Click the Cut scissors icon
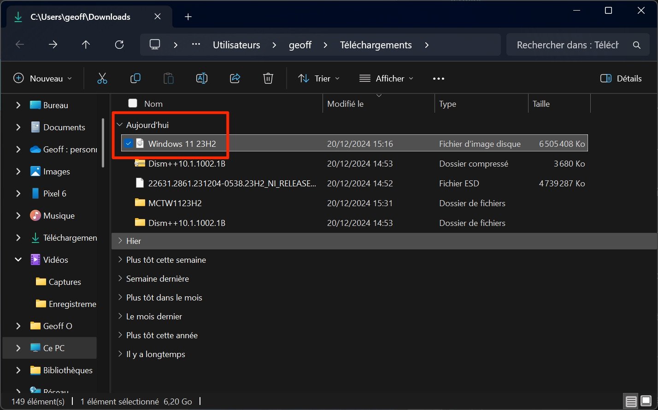The width and height of the screenshot is (658, 410). [x=102, y=79]
